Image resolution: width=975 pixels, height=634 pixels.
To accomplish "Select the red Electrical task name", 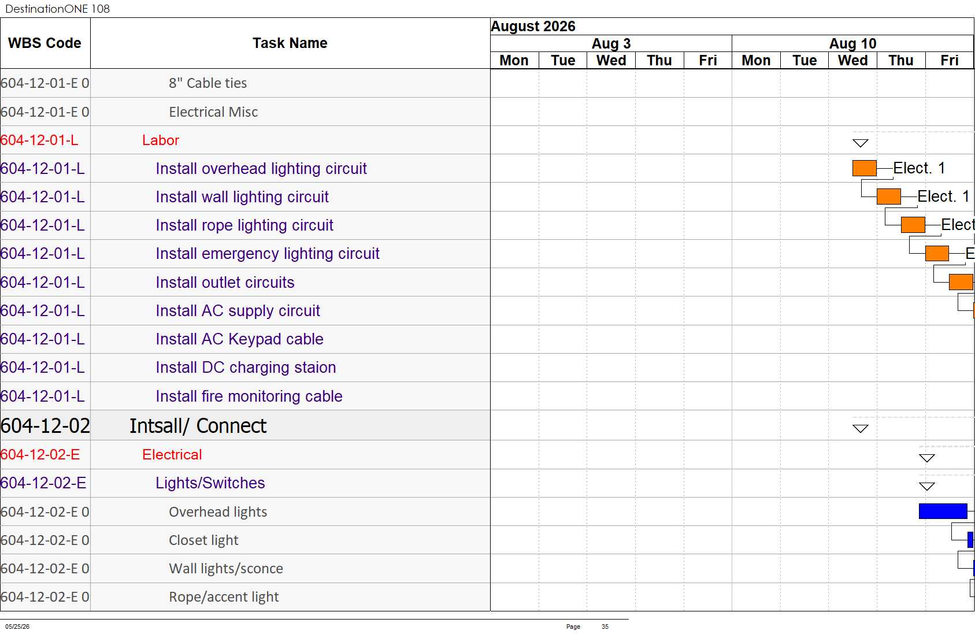I will pos(172,455).
